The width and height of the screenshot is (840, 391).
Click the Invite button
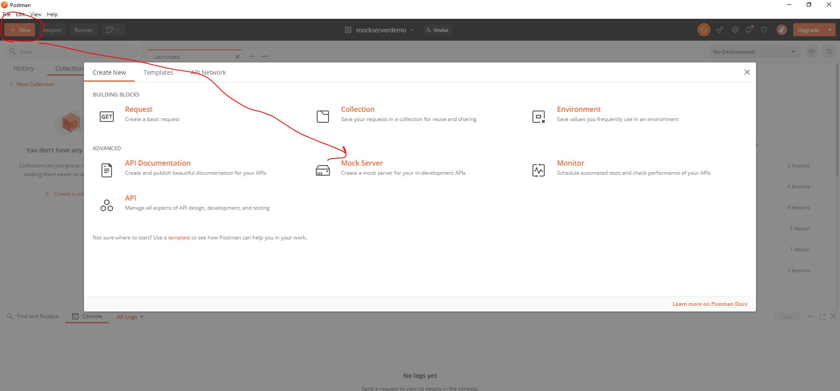[437, 30]
